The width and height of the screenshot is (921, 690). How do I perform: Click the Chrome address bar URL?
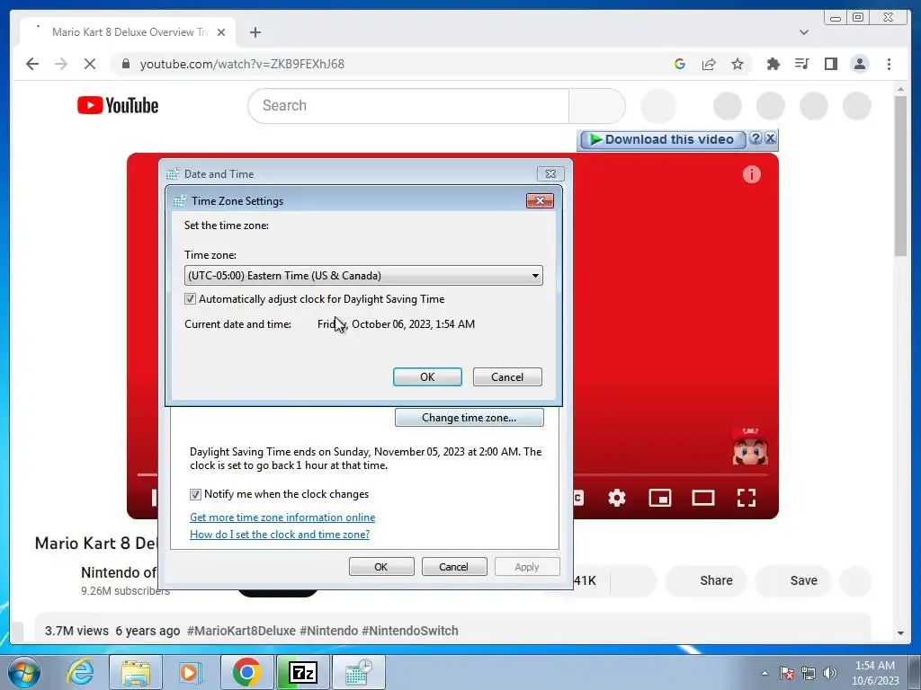click(x=242, y=64)
